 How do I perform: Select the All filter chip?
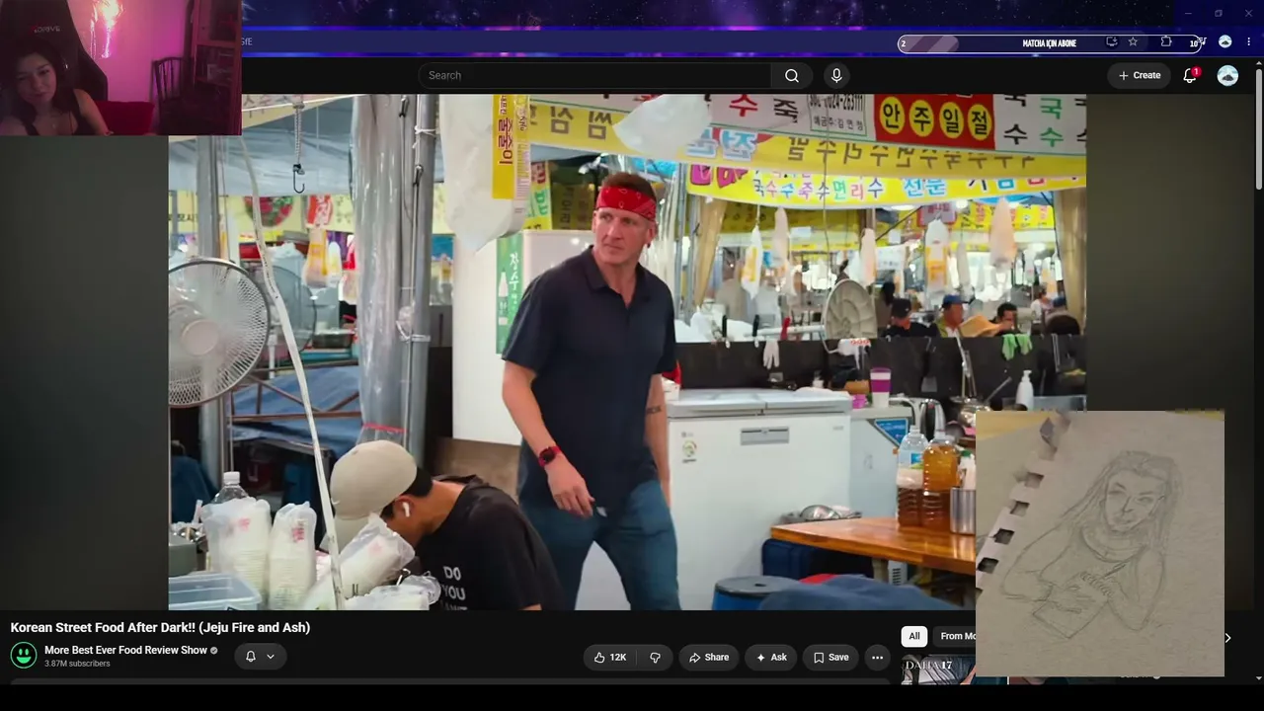tap(914, 636)
